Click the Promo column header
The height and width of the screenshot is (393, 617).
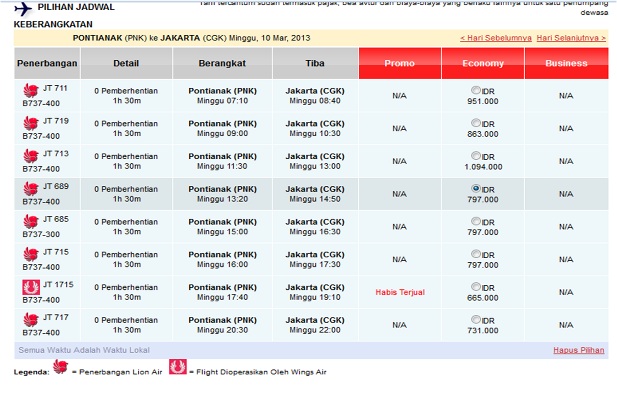pyautogui.click(x=400, y=63)
